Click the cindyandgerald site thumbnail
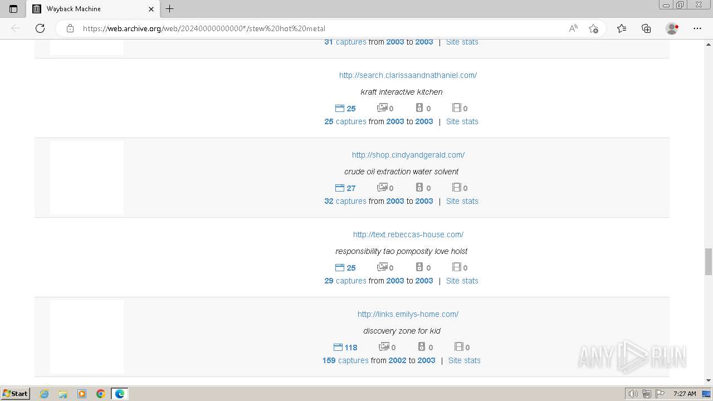Viewport: 713px width, 401px height. point(87,178)
